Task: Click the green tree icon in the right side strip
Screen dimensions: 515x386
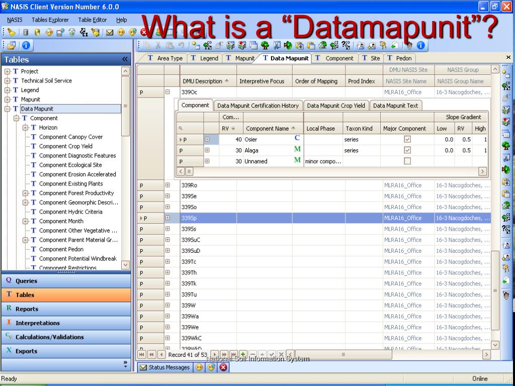Action: [x=506, y=145]
